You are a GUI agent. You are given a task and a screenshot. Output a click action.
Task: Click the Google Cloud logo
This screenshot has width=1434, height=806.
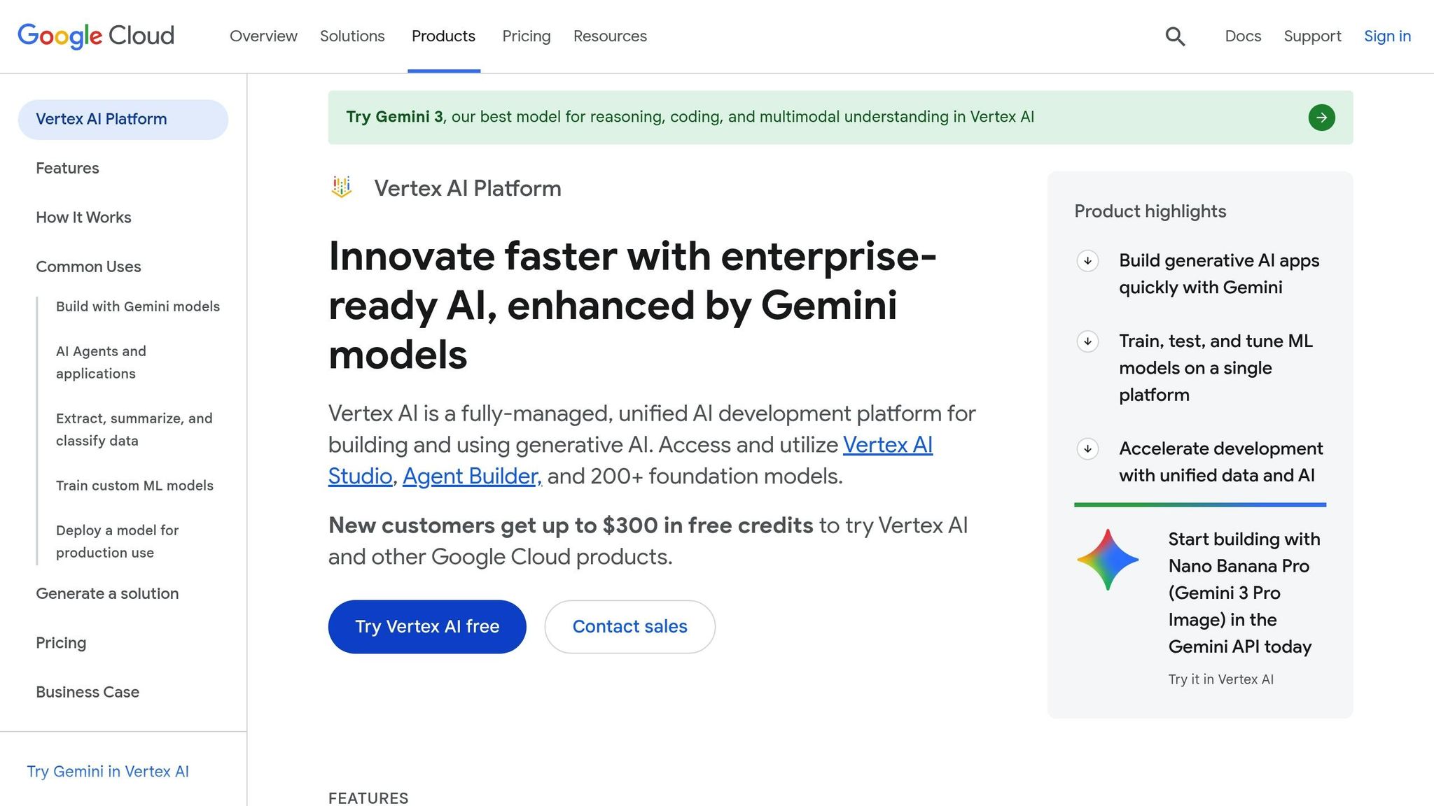pyautogui.click(x=96, y=35)
